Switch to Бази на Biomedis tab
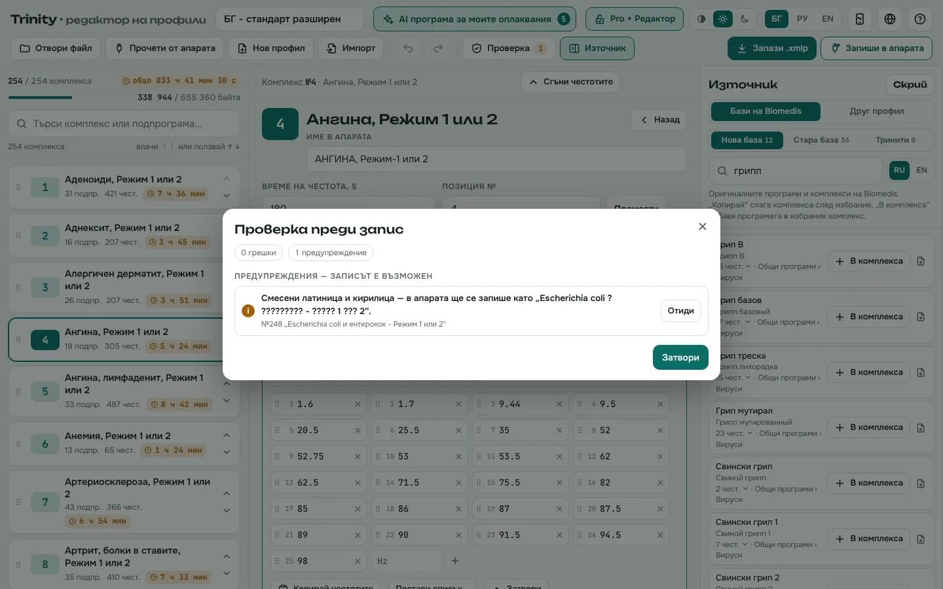The width and height of the screenshot is (943, 589). pos(766,111)
